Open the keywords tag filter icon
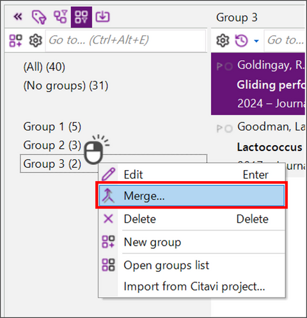 point(39,17)
